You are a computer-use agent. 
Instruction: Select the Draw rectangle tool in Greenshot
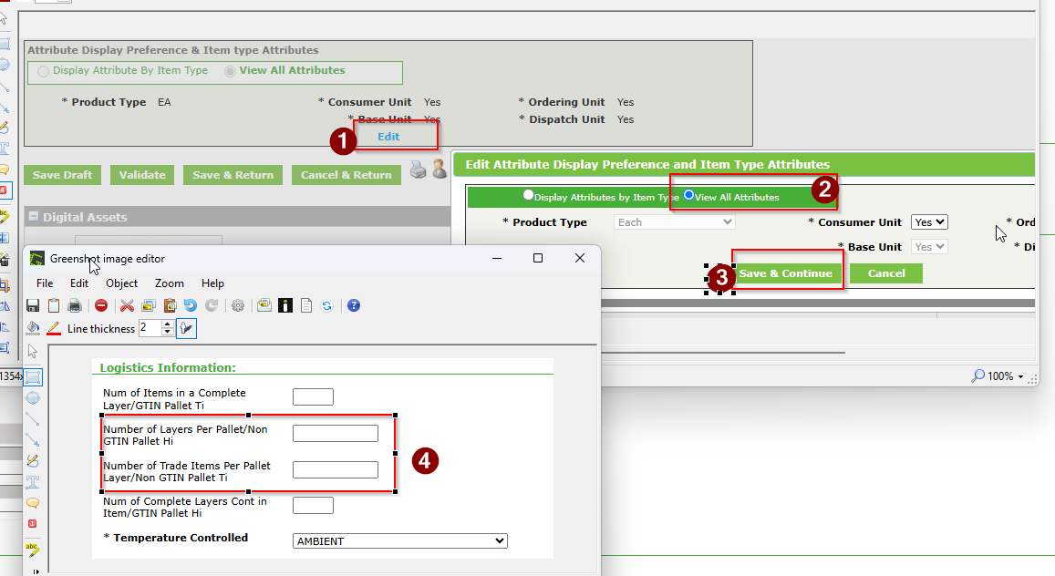point(32,377)
